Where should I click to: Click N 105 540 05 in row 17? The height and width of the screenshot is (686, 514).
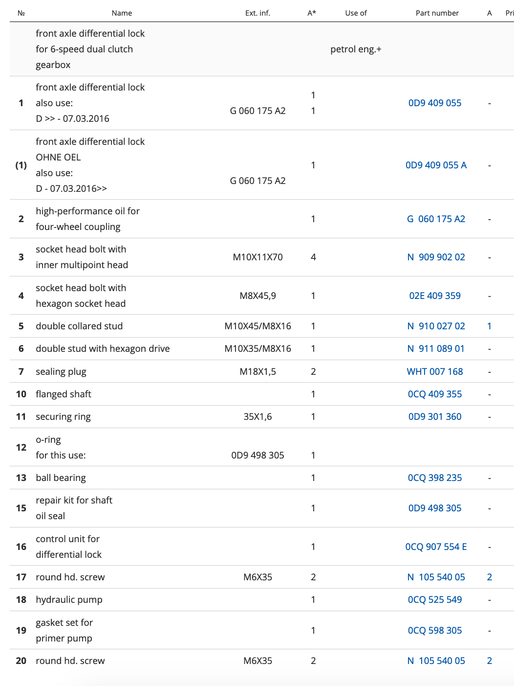pyautogui.click(x=436, y=577)
